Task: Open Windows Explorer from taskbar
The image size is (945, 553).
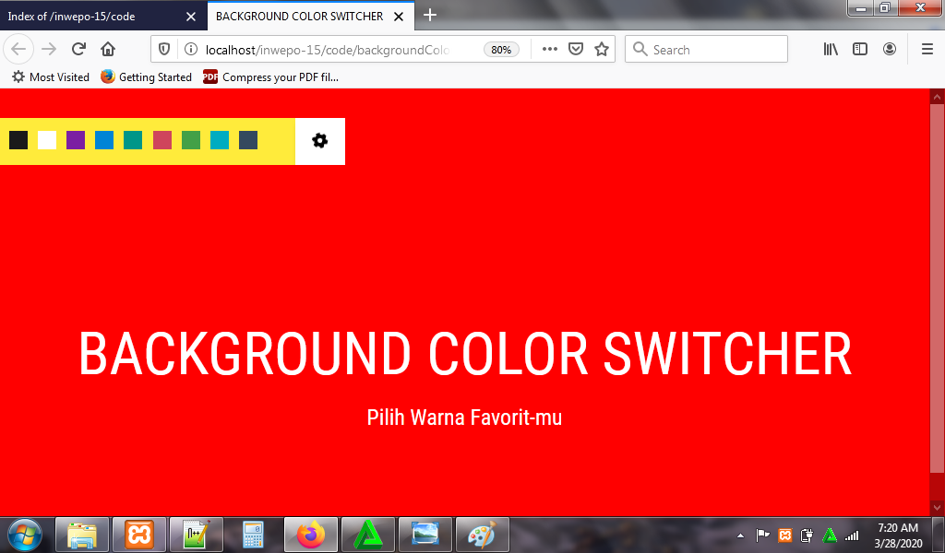Action: pyautogui.click(x=82, y=535)
